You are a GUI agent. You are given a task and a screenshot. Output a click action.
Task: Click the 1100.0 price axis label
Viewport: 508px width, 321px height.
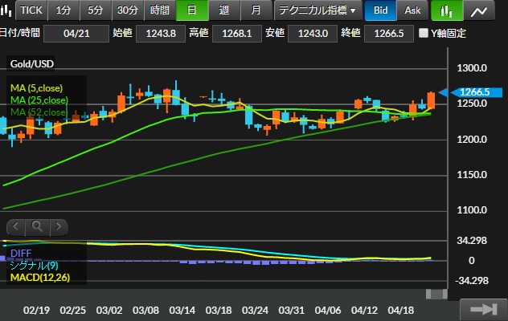coord(472,210)
